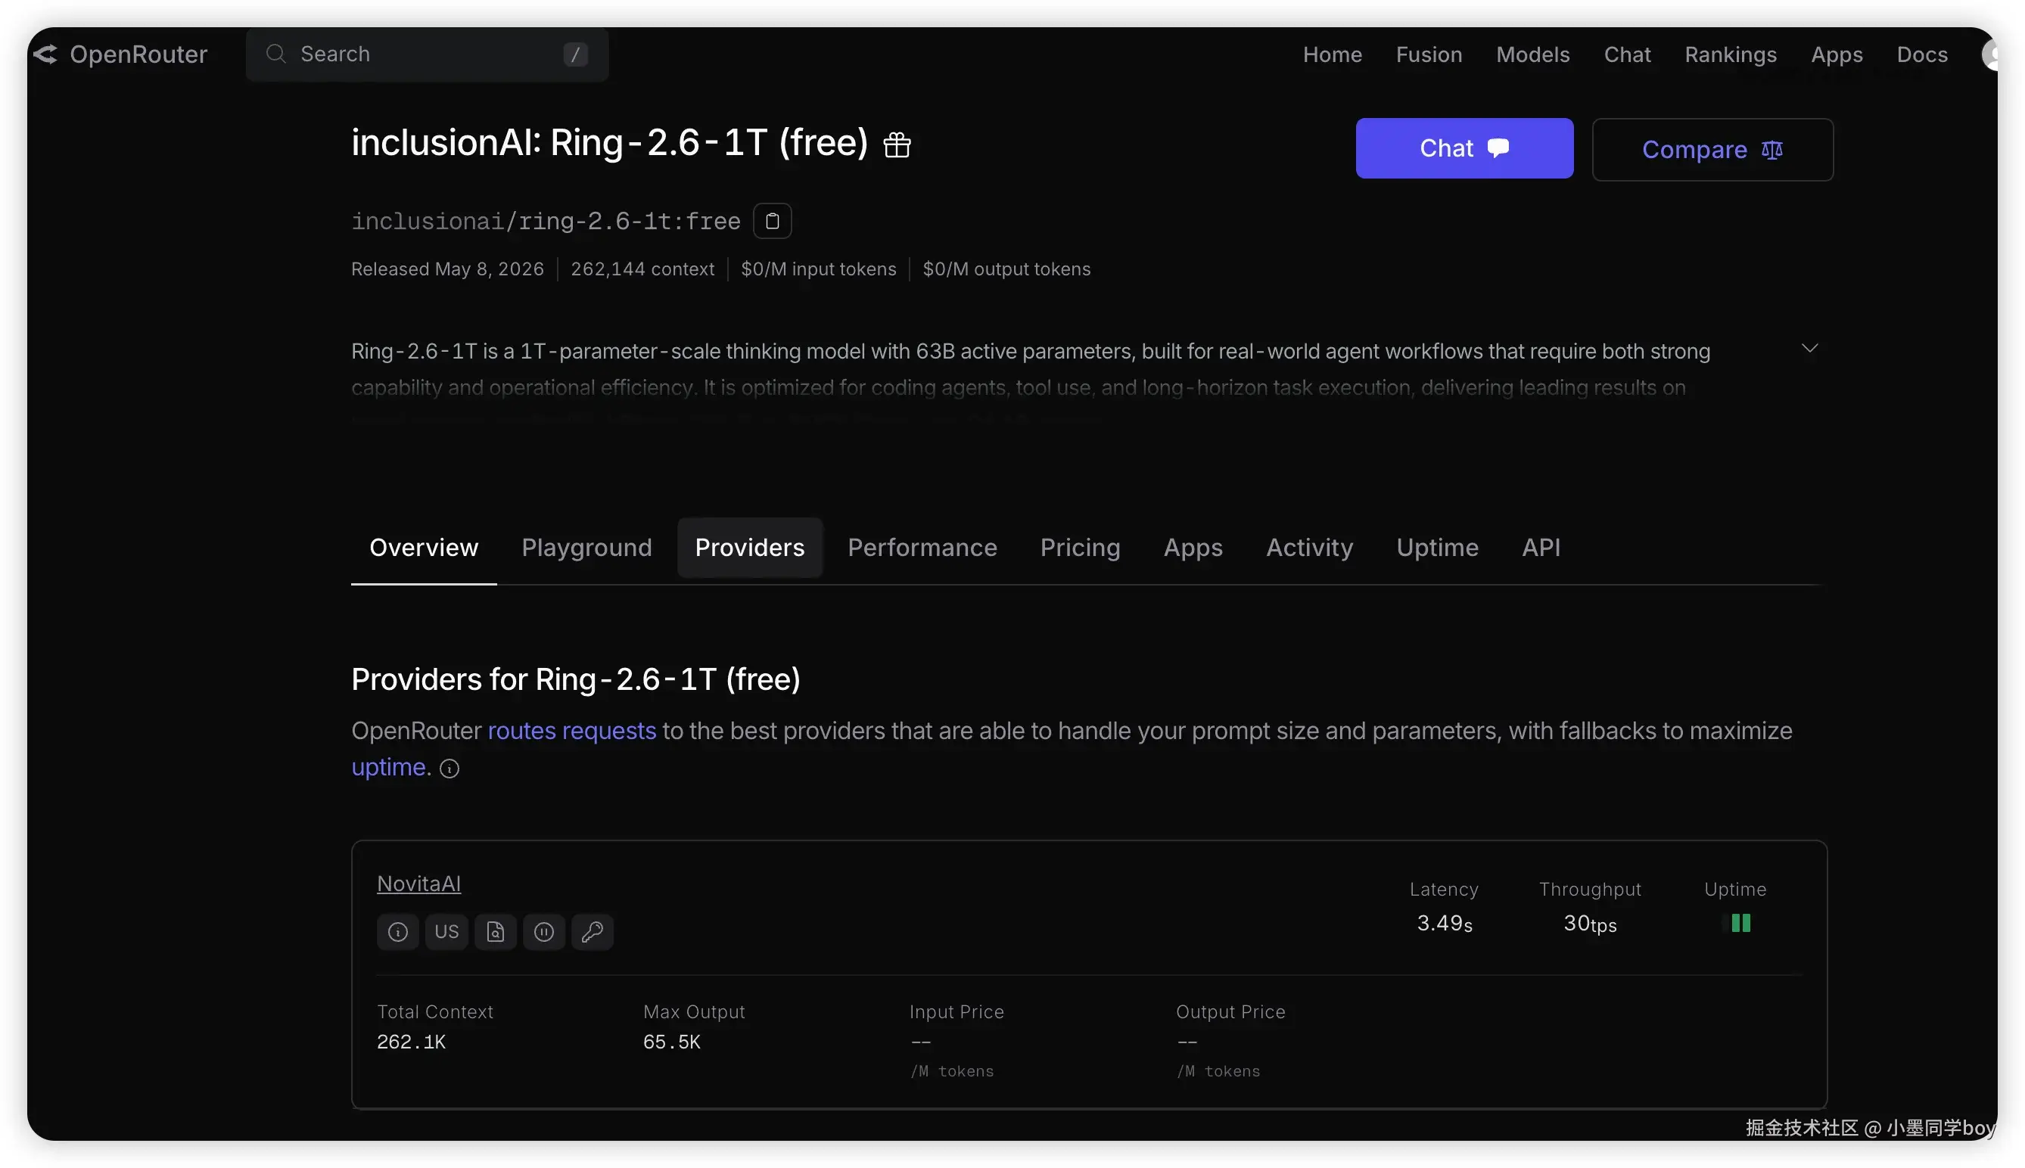Viewport: 2025px width, 1168px height.
Task: Click the info icon after uptime link
Action: point(449,769)
